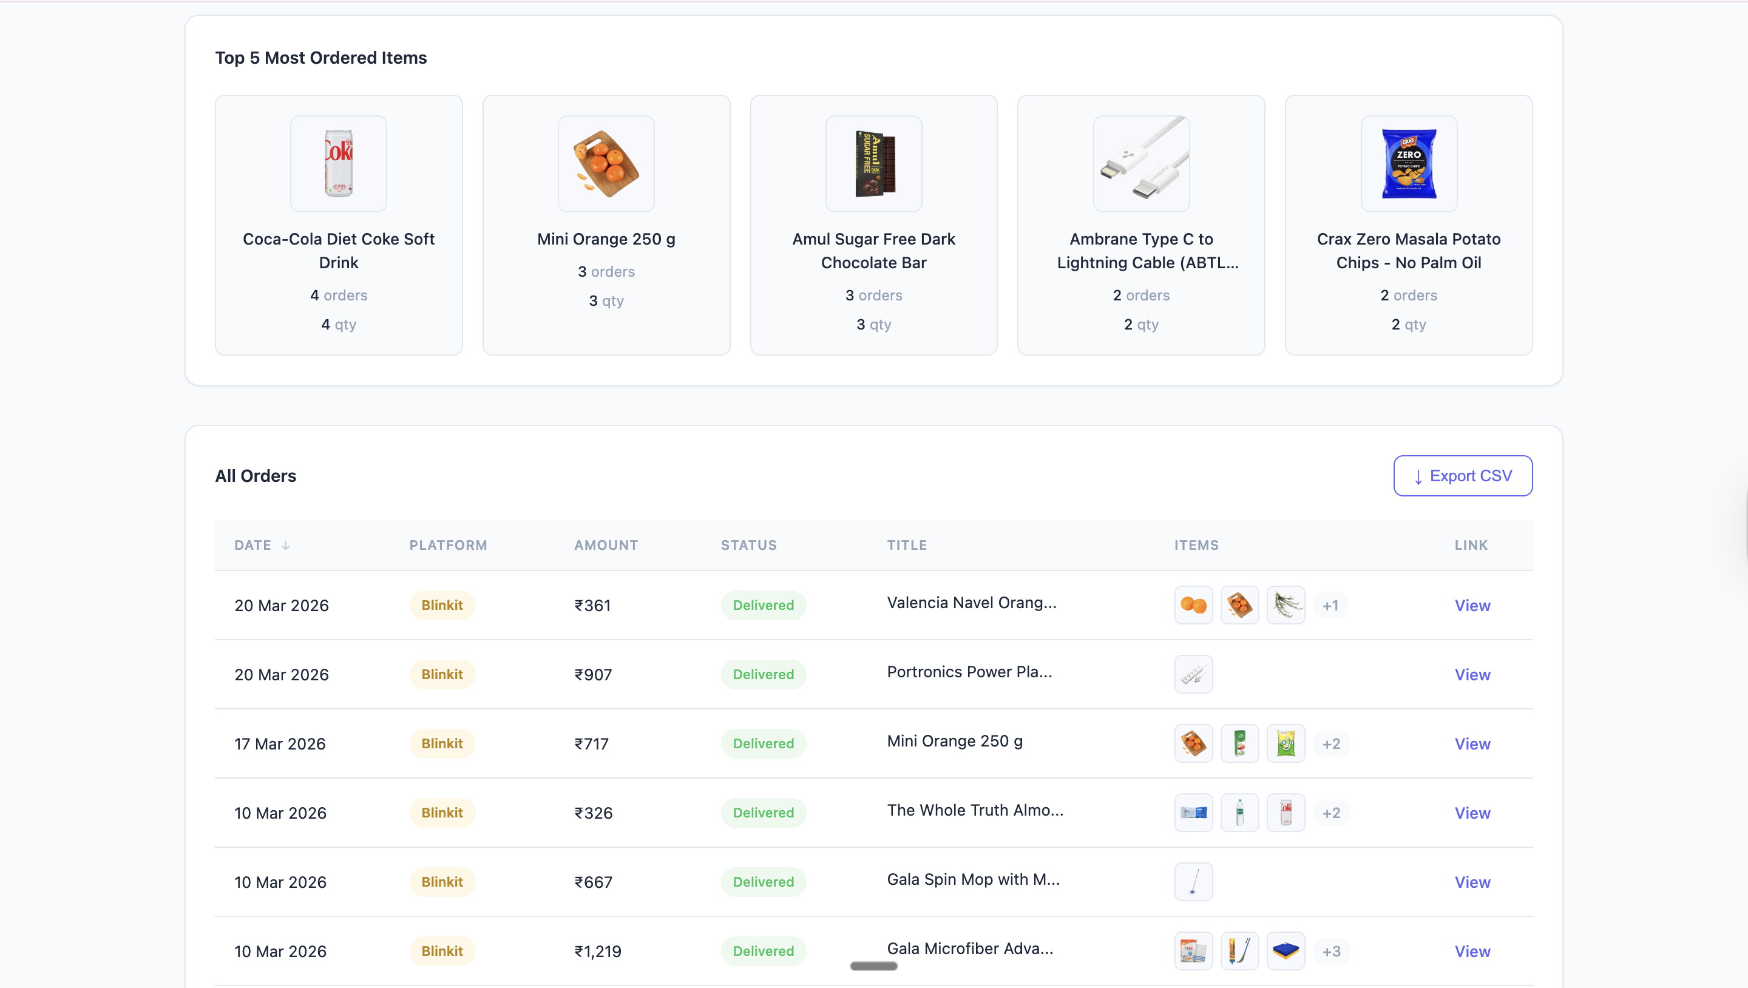Click Blinkit badge on ₹907 order
Screen dimensions: 1748x988
tap(442, 674)
